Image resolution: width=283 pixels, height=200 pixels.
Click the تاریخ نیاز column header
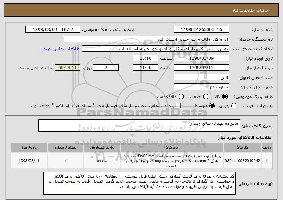click(x=29, y=148)
